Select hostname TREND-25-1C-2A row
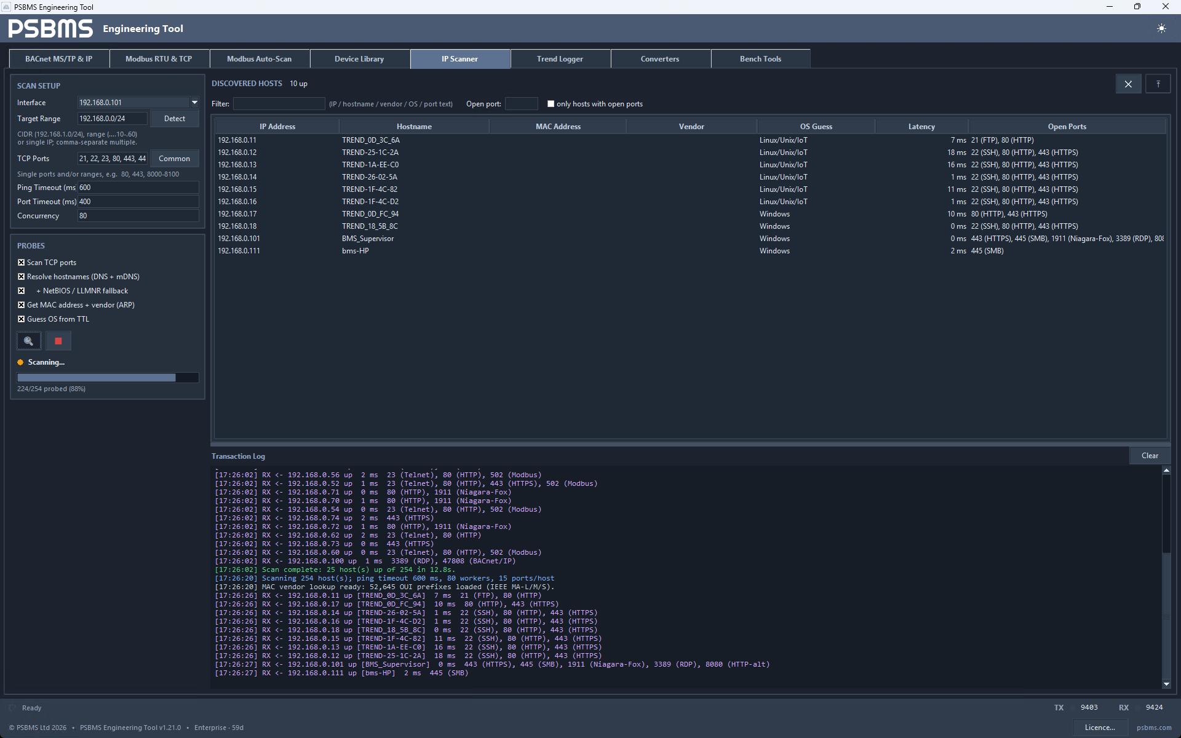1181x738 pixels. (690, 153)
